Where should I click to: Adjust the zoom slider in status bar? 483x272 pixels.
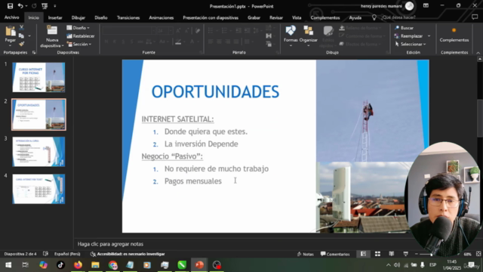pos(431,254)
